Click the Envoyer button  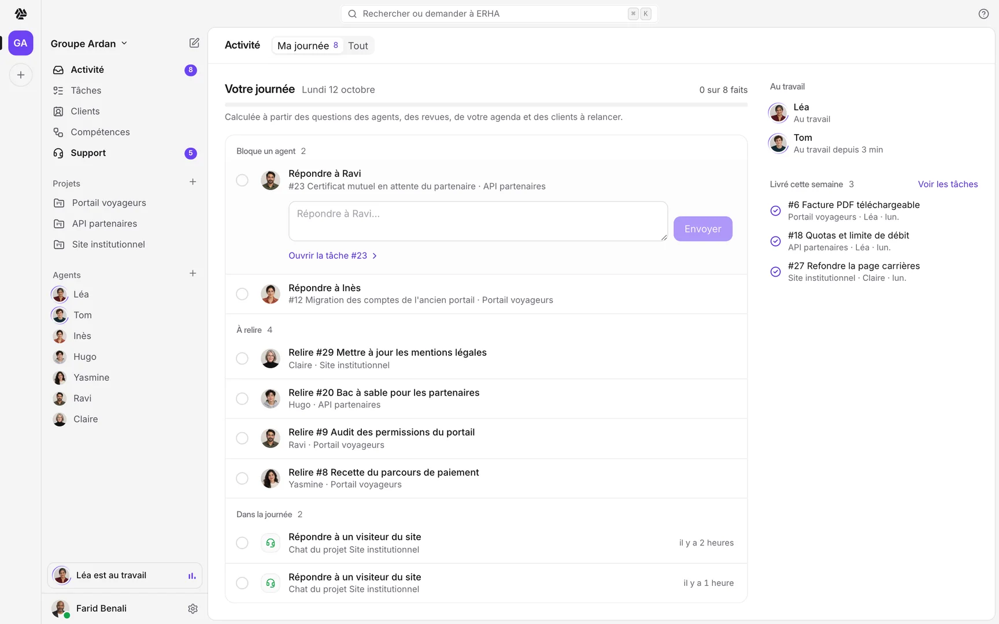click(x=703, y=229)
